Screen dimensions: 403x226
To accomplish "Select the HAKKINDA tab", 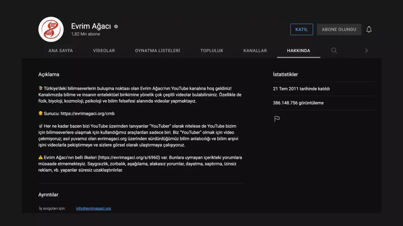I will tap(298, 51).
